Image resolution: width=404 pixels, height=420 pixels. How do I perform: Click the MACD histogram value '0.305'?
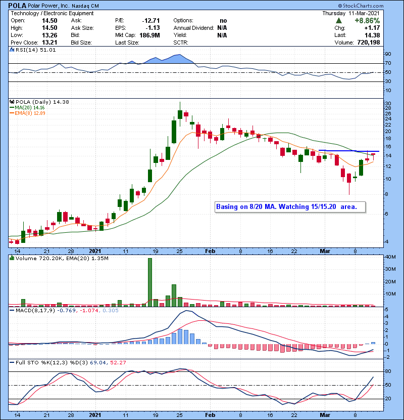pyautogui.click(x=111, y=311)
